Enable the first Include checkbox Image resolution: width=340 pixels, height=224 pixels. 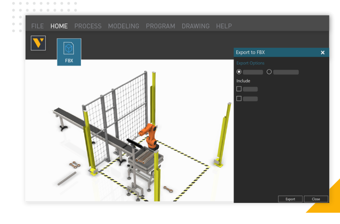[239, 89]
